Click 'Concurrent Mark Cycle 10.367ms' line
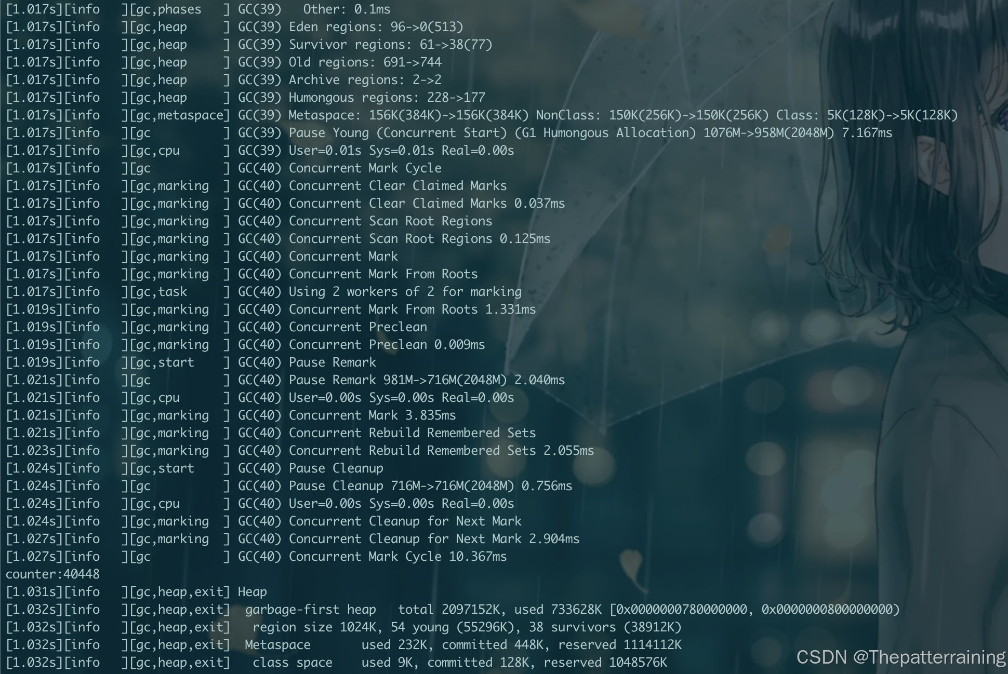 397,557
